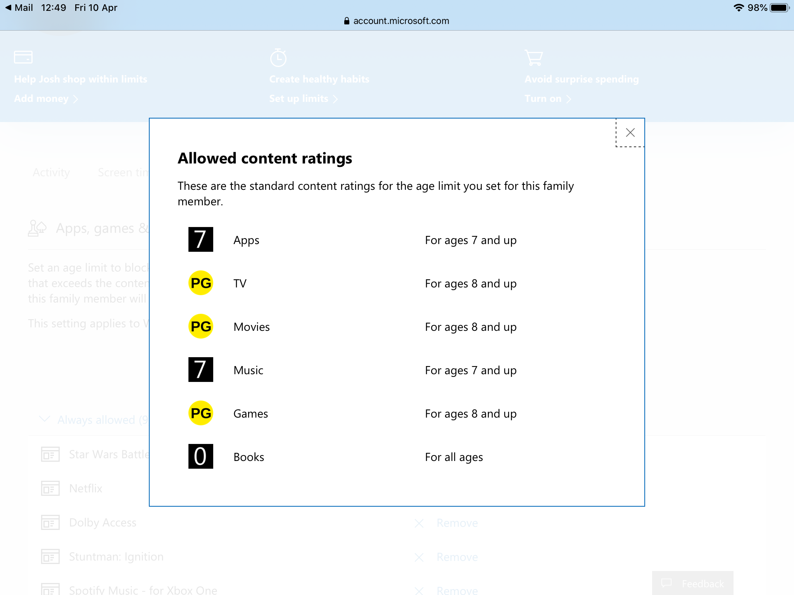794x595 pixels.
Task: Click the 0 rating icon for Books
Action: pos(200,456)
